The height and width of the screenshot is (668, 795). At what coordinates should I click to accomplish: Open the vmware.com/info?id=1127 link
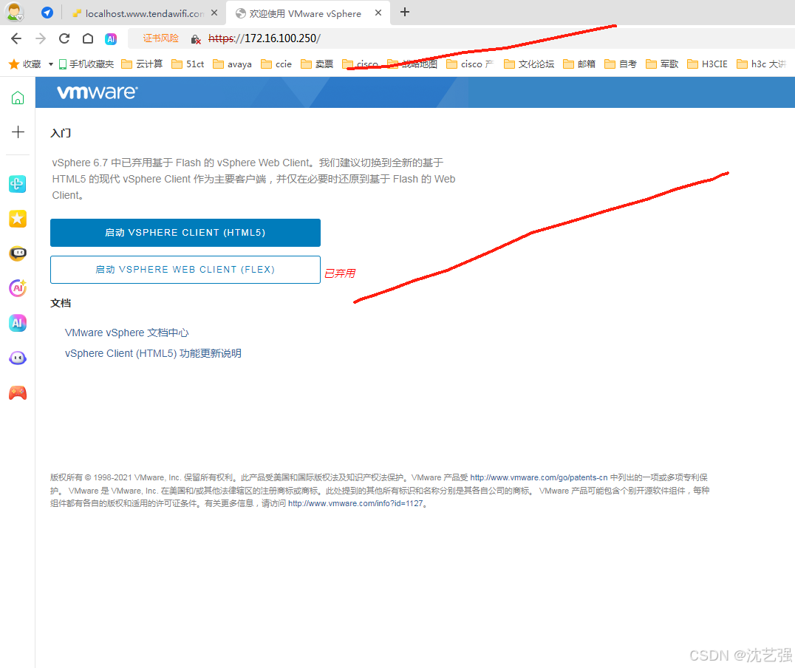(x=355, y=504)
